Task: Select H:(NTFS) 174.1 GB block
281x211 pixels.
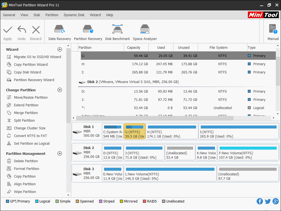Action: click(x=172, y=131)
